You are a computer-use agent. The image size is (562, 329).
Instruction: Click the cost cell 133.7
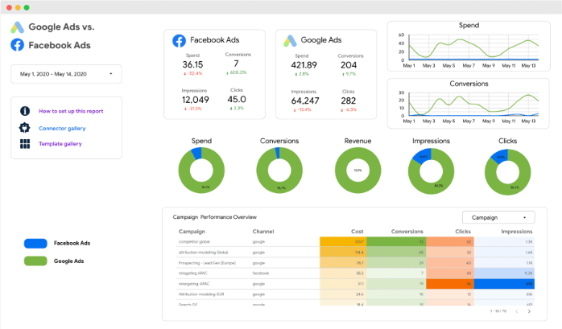coord(343,241)
